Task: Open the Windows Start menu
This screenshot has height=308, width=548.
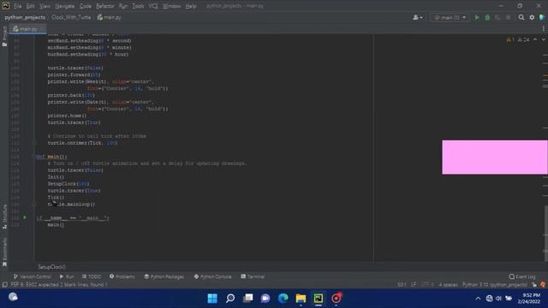Action: pos(212,299)
